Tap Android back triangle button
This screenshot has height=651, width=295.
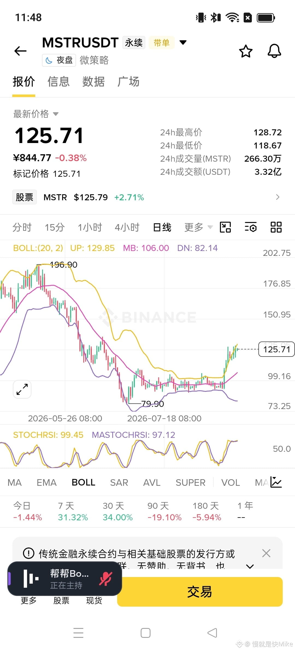point(212,633)
